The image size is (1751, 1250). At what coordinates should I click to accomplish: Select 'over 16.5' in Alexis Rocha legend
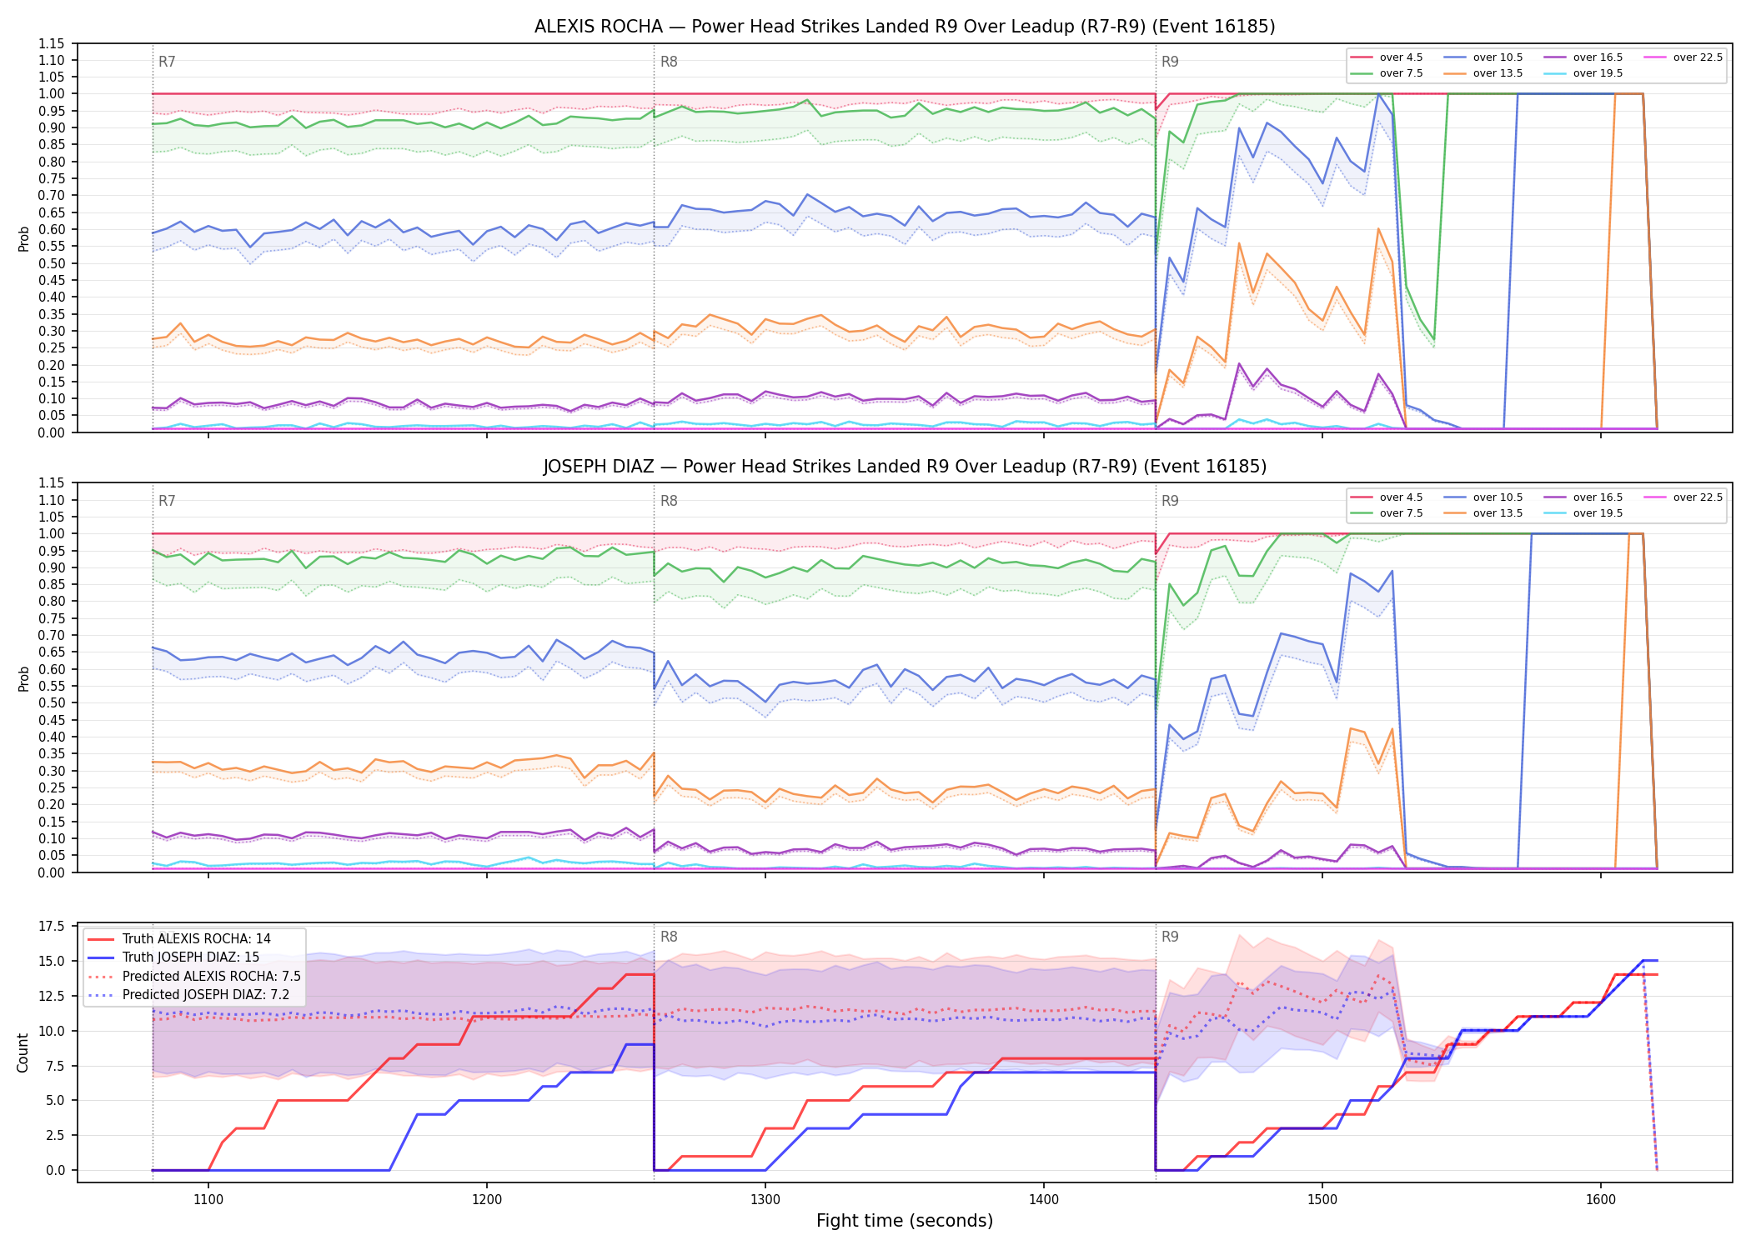click(1583, 57)
